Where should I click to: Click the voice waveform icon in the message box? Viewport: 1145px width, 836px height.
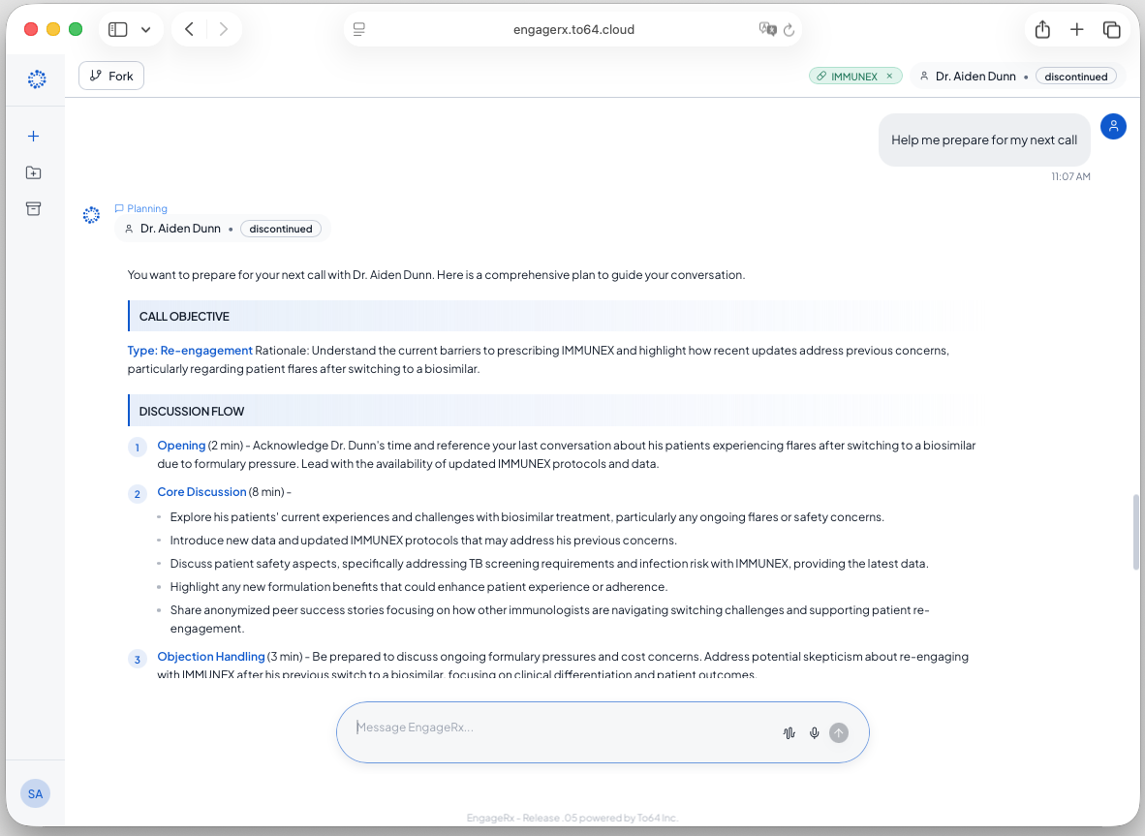click(x=789, y=733)
